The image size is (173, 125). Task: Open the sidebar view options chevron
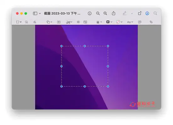(40, 13)
